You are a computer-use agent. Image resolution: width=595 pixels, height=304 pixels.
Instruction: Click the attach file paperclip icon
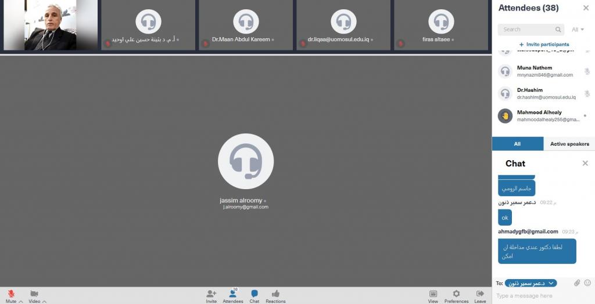tap(577, 283)
